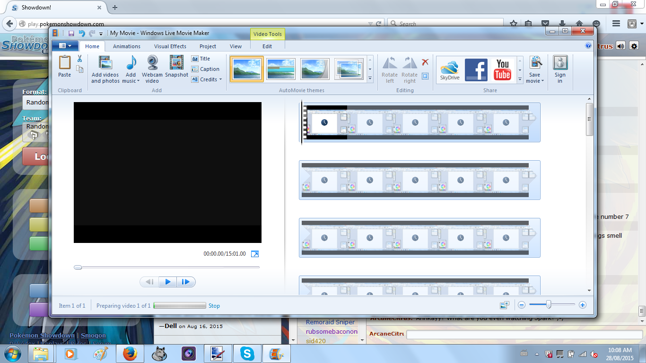Open the Add music dropdown
Viewport: 646px width, 363px height.
pyautogui.click(x=131, y=69)
